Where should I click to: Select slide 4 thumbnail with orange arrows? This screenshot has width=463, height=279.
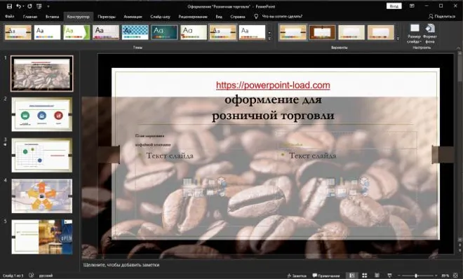(x=42, y=196)
